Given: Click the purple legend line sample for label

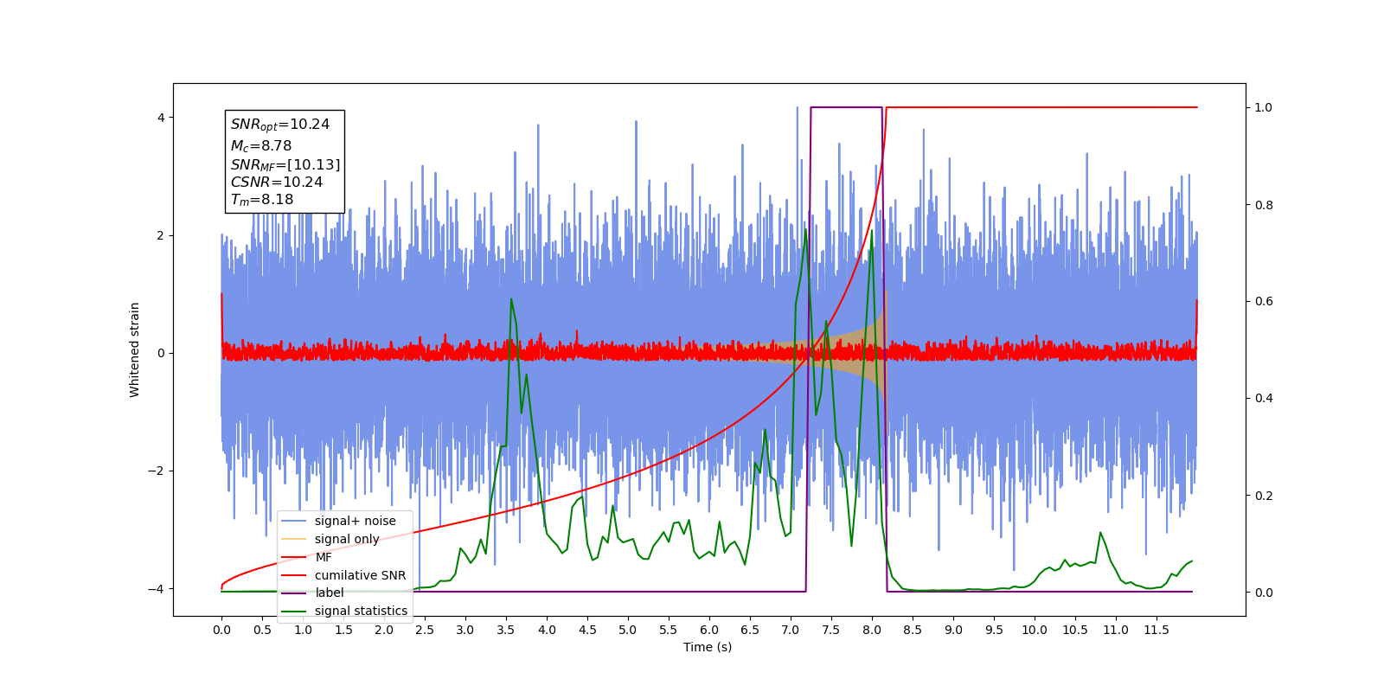Looking at the screenshot, I should point(294,593).
